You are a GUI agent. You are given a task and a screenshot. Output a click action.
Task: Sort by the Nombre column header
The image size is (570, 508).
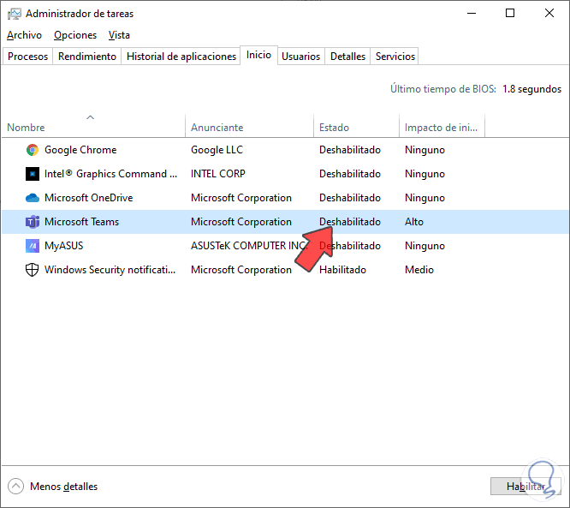point(93,126)
